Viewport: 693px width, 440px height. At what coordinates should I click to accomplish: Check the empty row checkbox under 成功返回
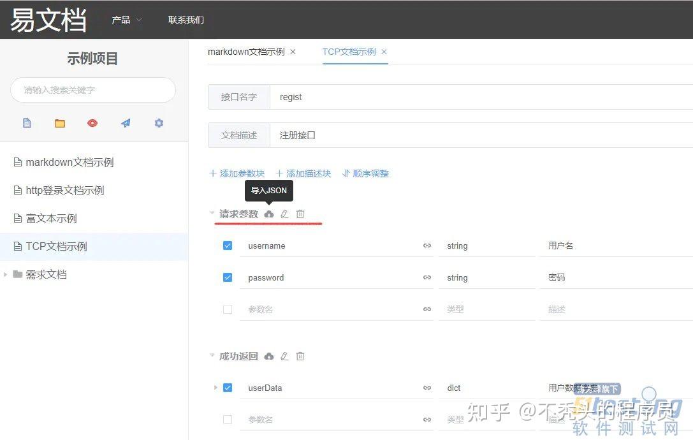click(x=228, y=419)
